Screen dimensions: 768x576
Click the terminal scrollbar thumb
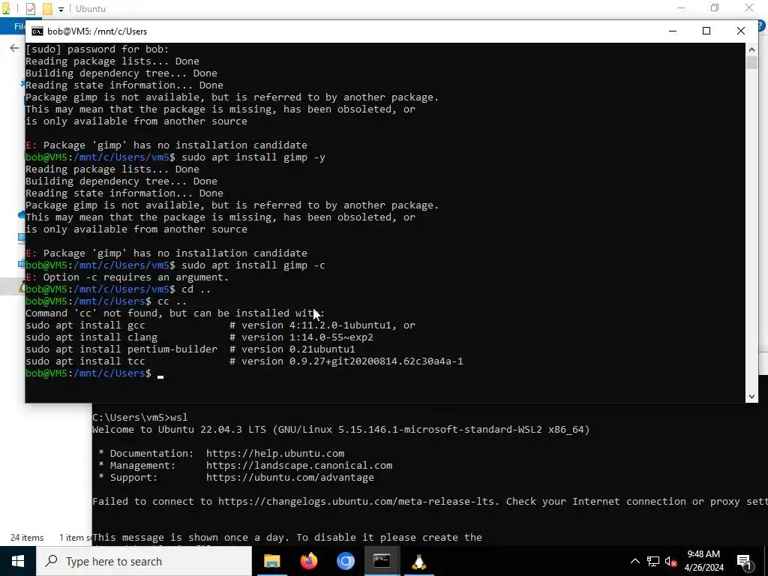point(751,62)
